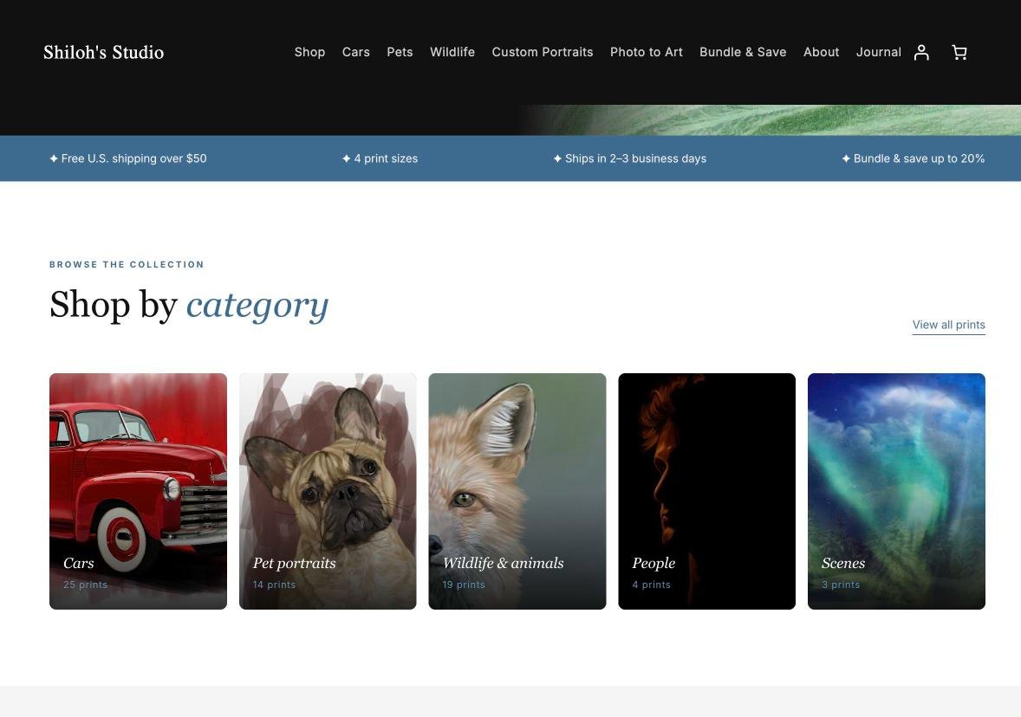Open Wildlife & animals category card
The height and width of the screenshot is (717, 1021).
517,491
